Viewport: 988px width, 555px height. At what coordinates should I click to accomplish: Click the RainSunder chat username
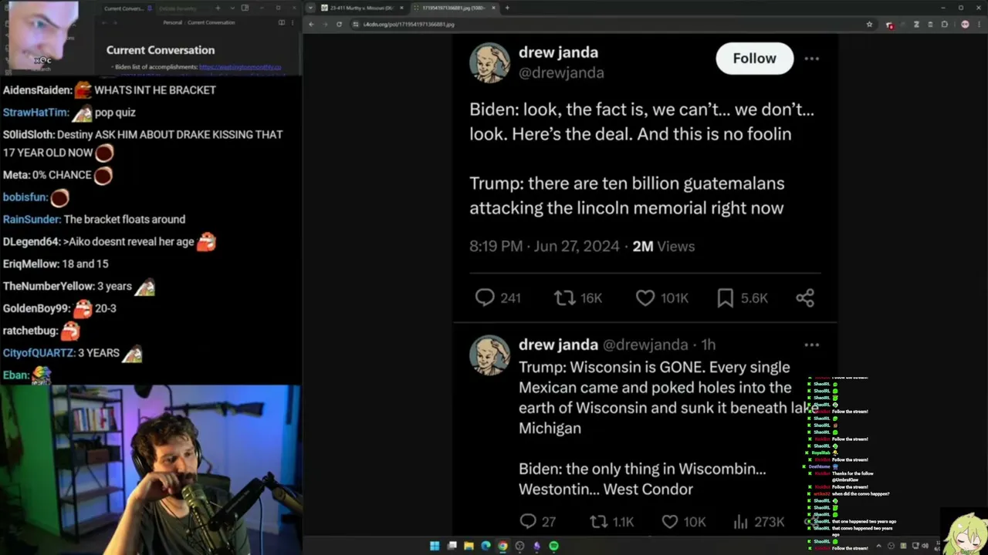pyautogui.click(x=32, y=220)
